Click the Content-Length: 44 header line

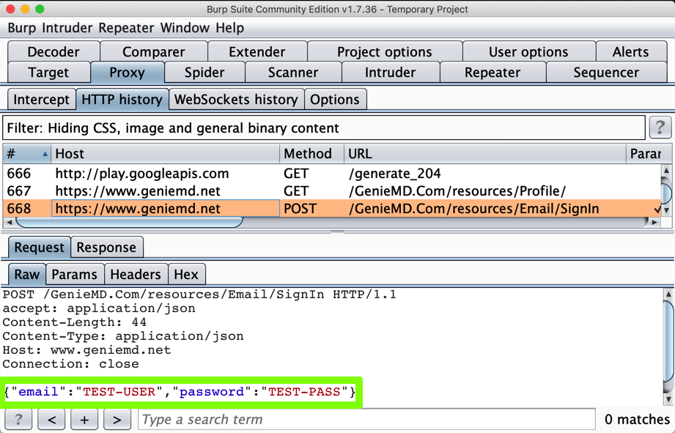point(75,322)
